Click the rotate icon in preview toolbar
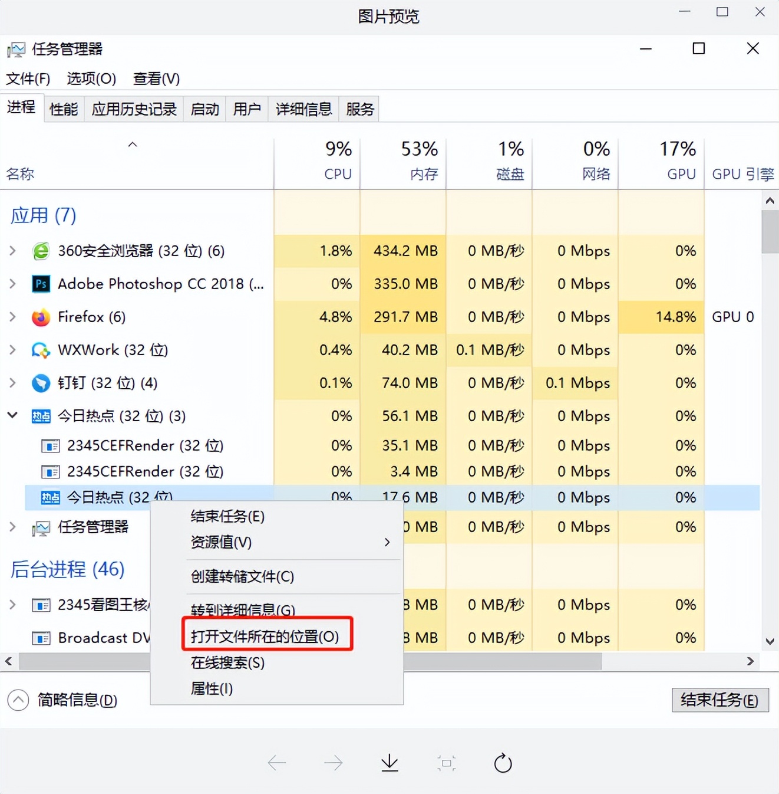Screen dimensions: 779x794 click(x=502, y=763)
